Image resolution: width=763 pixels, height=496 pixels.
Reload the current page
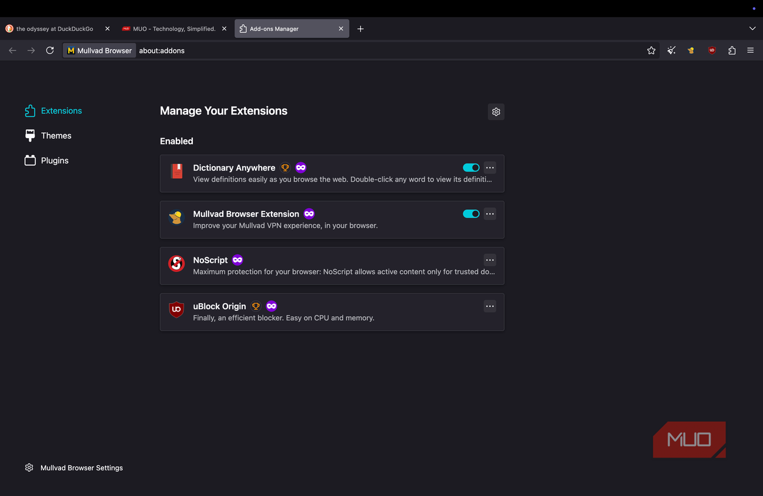click(50, 51)
